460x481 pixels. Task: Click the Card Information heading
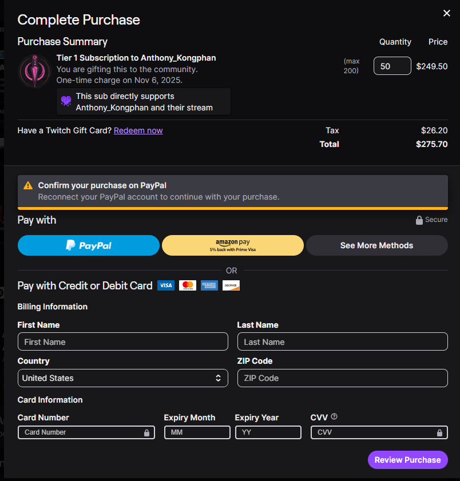(x=50, y=400)
